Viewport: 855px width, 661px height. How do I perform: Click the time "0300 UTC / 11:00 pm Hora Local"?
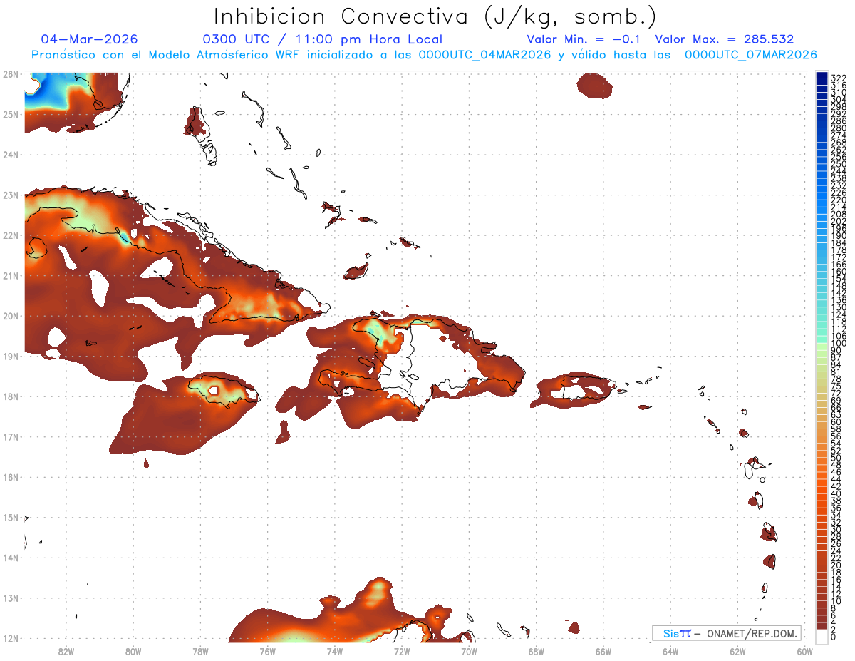tap(323, 39)
